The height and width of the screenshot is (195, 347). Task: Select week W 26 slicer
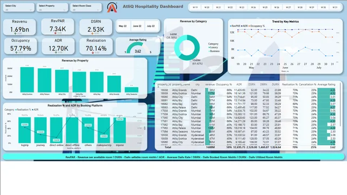[277, 7]
